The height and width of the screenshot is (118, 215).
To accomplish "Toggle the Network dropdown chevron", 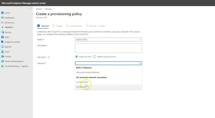I will tap(140, 63).
